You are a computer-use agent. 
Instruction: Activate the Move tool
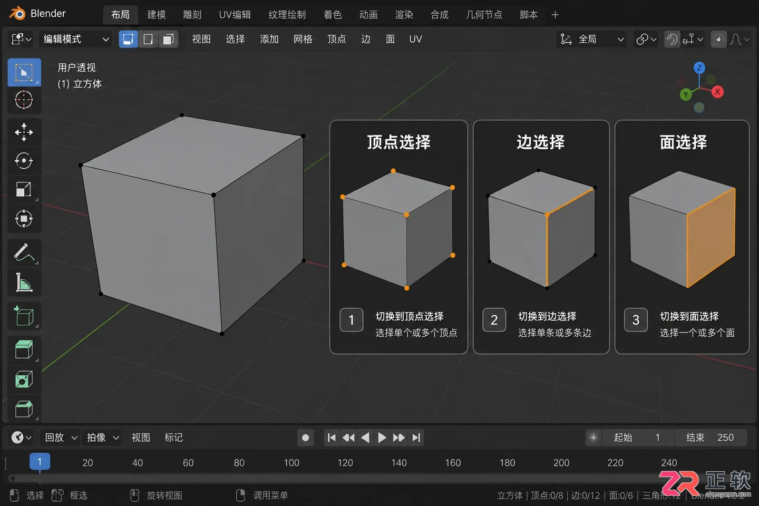click(x=24, y=132)
